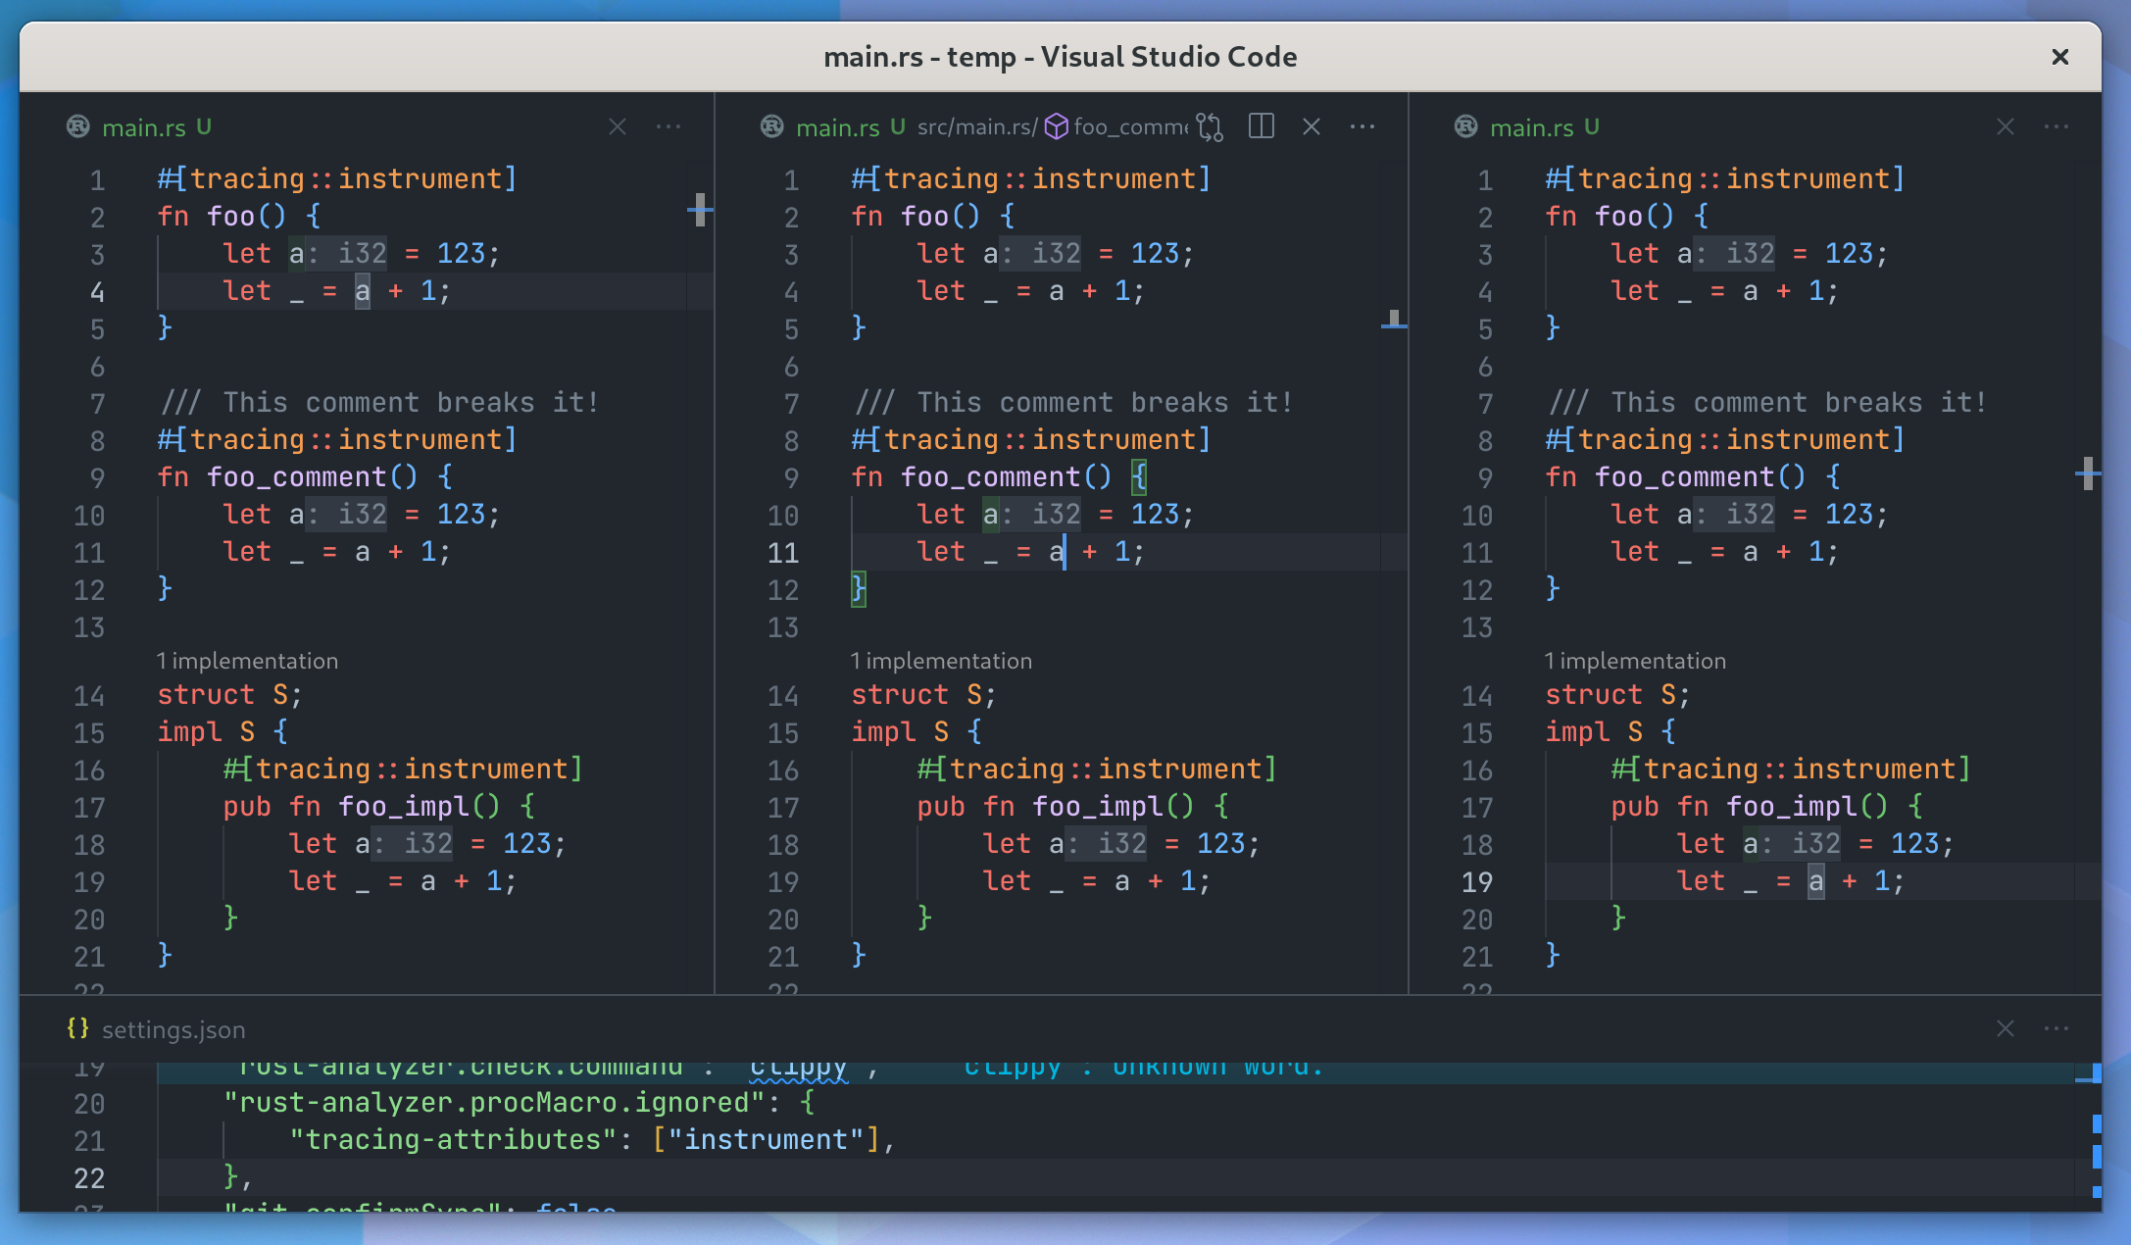Image resolution: width=2131 pixels, height=1245 pixels.
Task: Click the 1 implementation CodeLens in the left editor
Action: 248,660
